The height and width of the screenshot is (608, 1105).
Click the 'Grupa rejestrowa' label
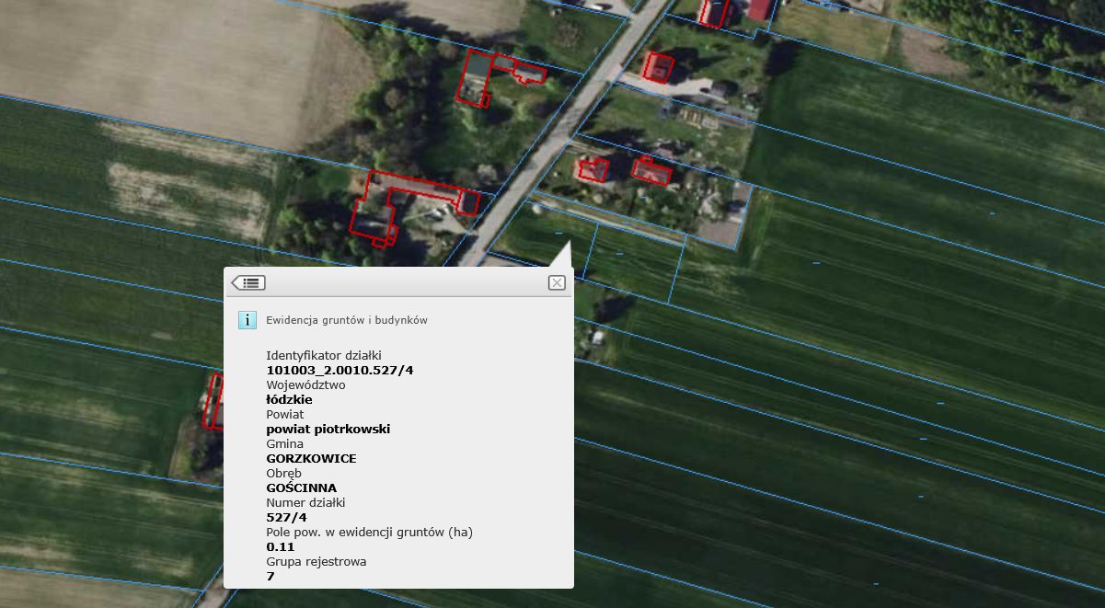point(316,561)
